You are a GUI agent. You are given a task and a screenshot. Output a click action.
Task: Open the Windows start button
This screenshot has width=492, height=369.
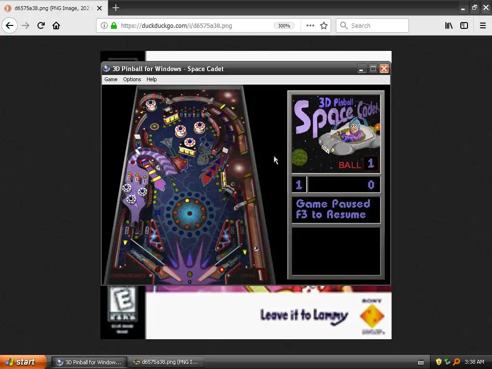pos(23,362)
